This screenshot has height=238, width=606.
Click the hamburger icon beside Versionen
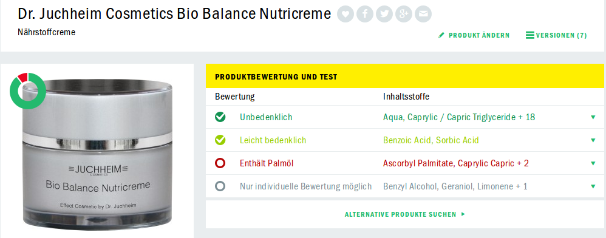pos(530,35)
